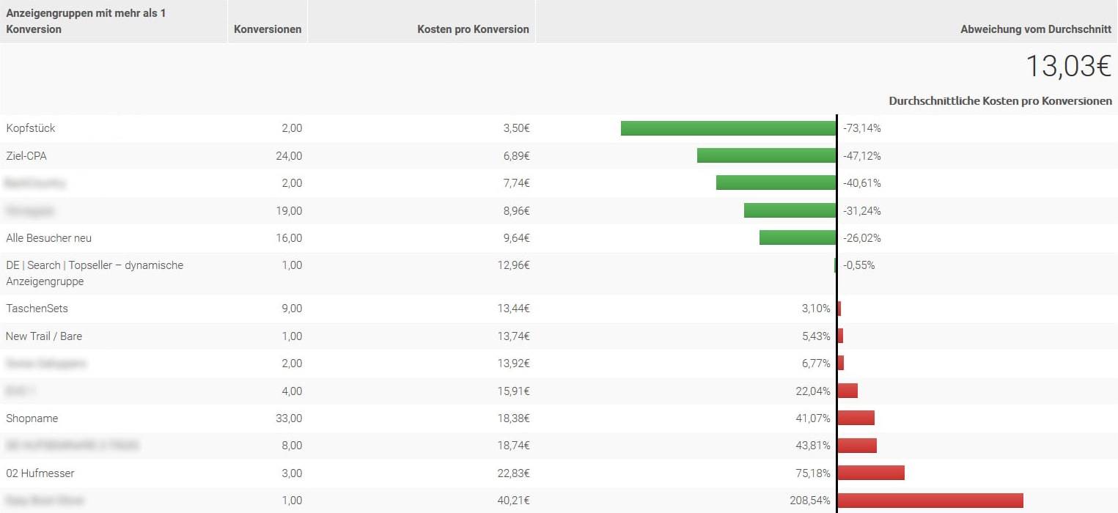Select the Kopfstück ad group row
Image resolution: width=1118 pixels, height=513 pixels.
coord(31,128)
